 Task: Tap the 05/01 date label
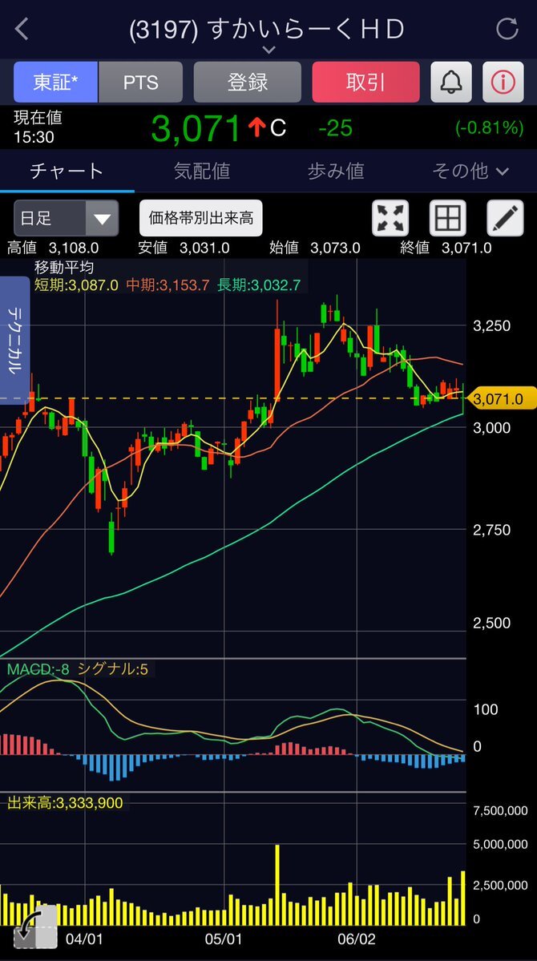click(x=223, y=939)
